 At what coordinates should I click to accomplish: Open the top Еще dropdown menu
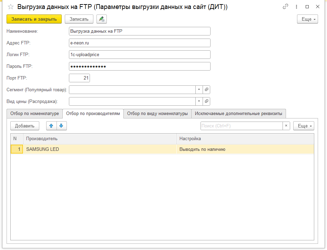(x=307, y=19)
